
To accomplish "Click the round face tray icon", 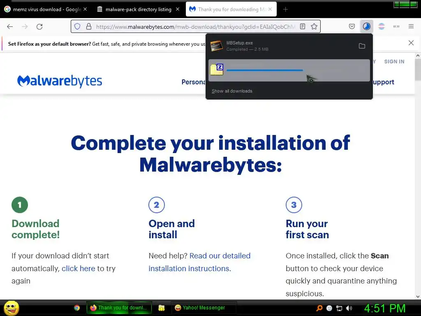I will [329, 308].
